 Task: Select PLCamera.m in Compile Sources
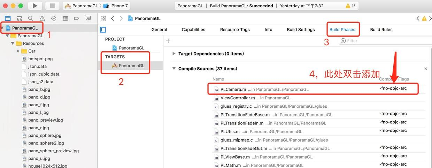coord(313,89)
